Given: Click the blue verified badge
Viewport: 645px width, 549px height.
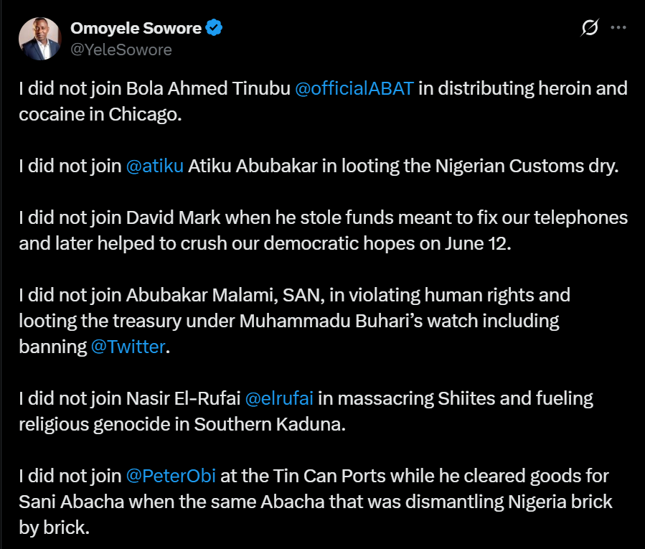Looking at the screenshot, I should 214,27.
